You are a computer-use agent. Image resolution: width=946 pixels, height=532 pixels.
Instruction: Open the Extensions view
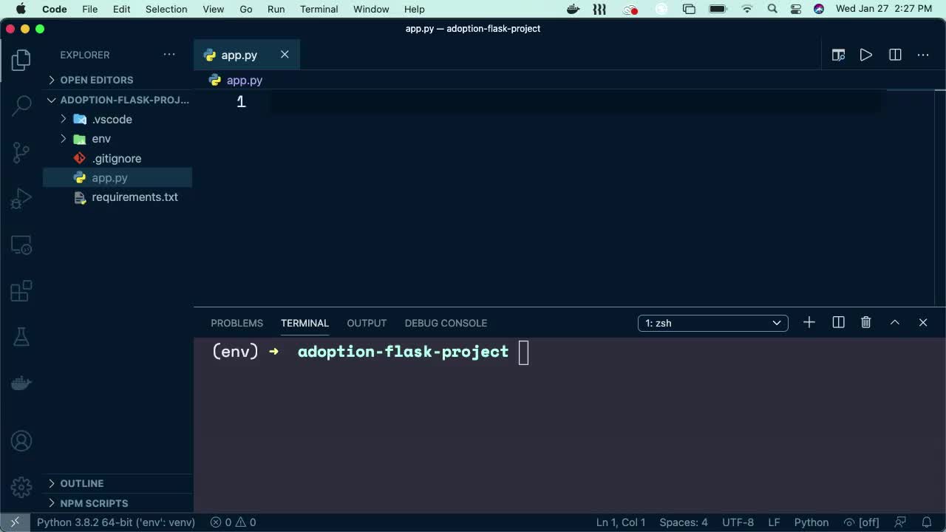point(21,290)
